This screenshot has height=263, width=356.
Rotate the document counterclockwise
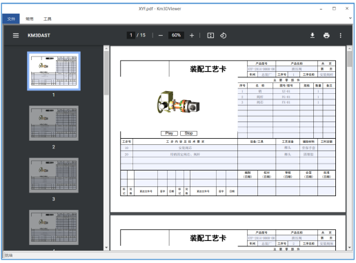224,35
